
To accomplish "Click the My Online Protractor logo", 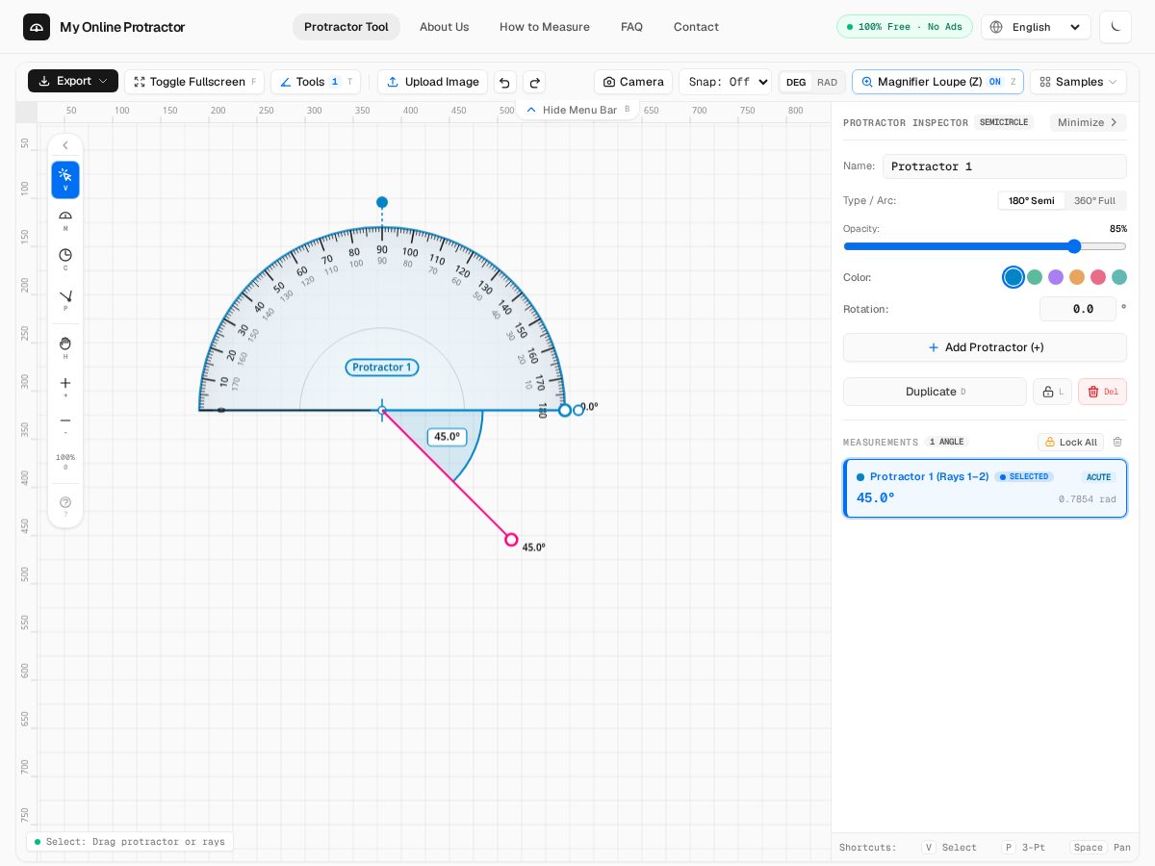I will (x=104, y=27).
